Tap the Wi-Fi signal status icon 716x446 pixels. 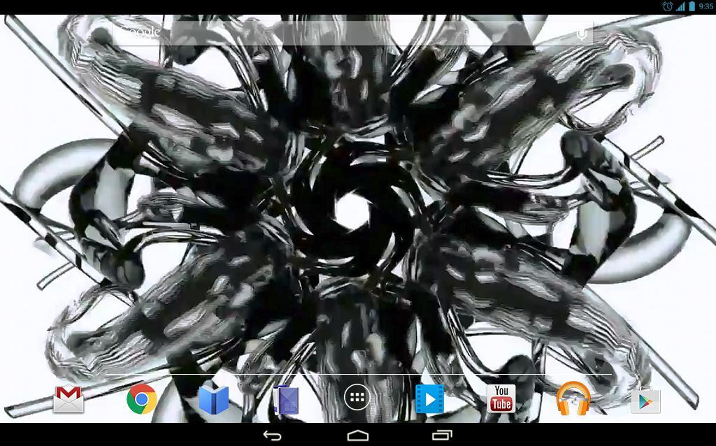(x=680, y=6)
